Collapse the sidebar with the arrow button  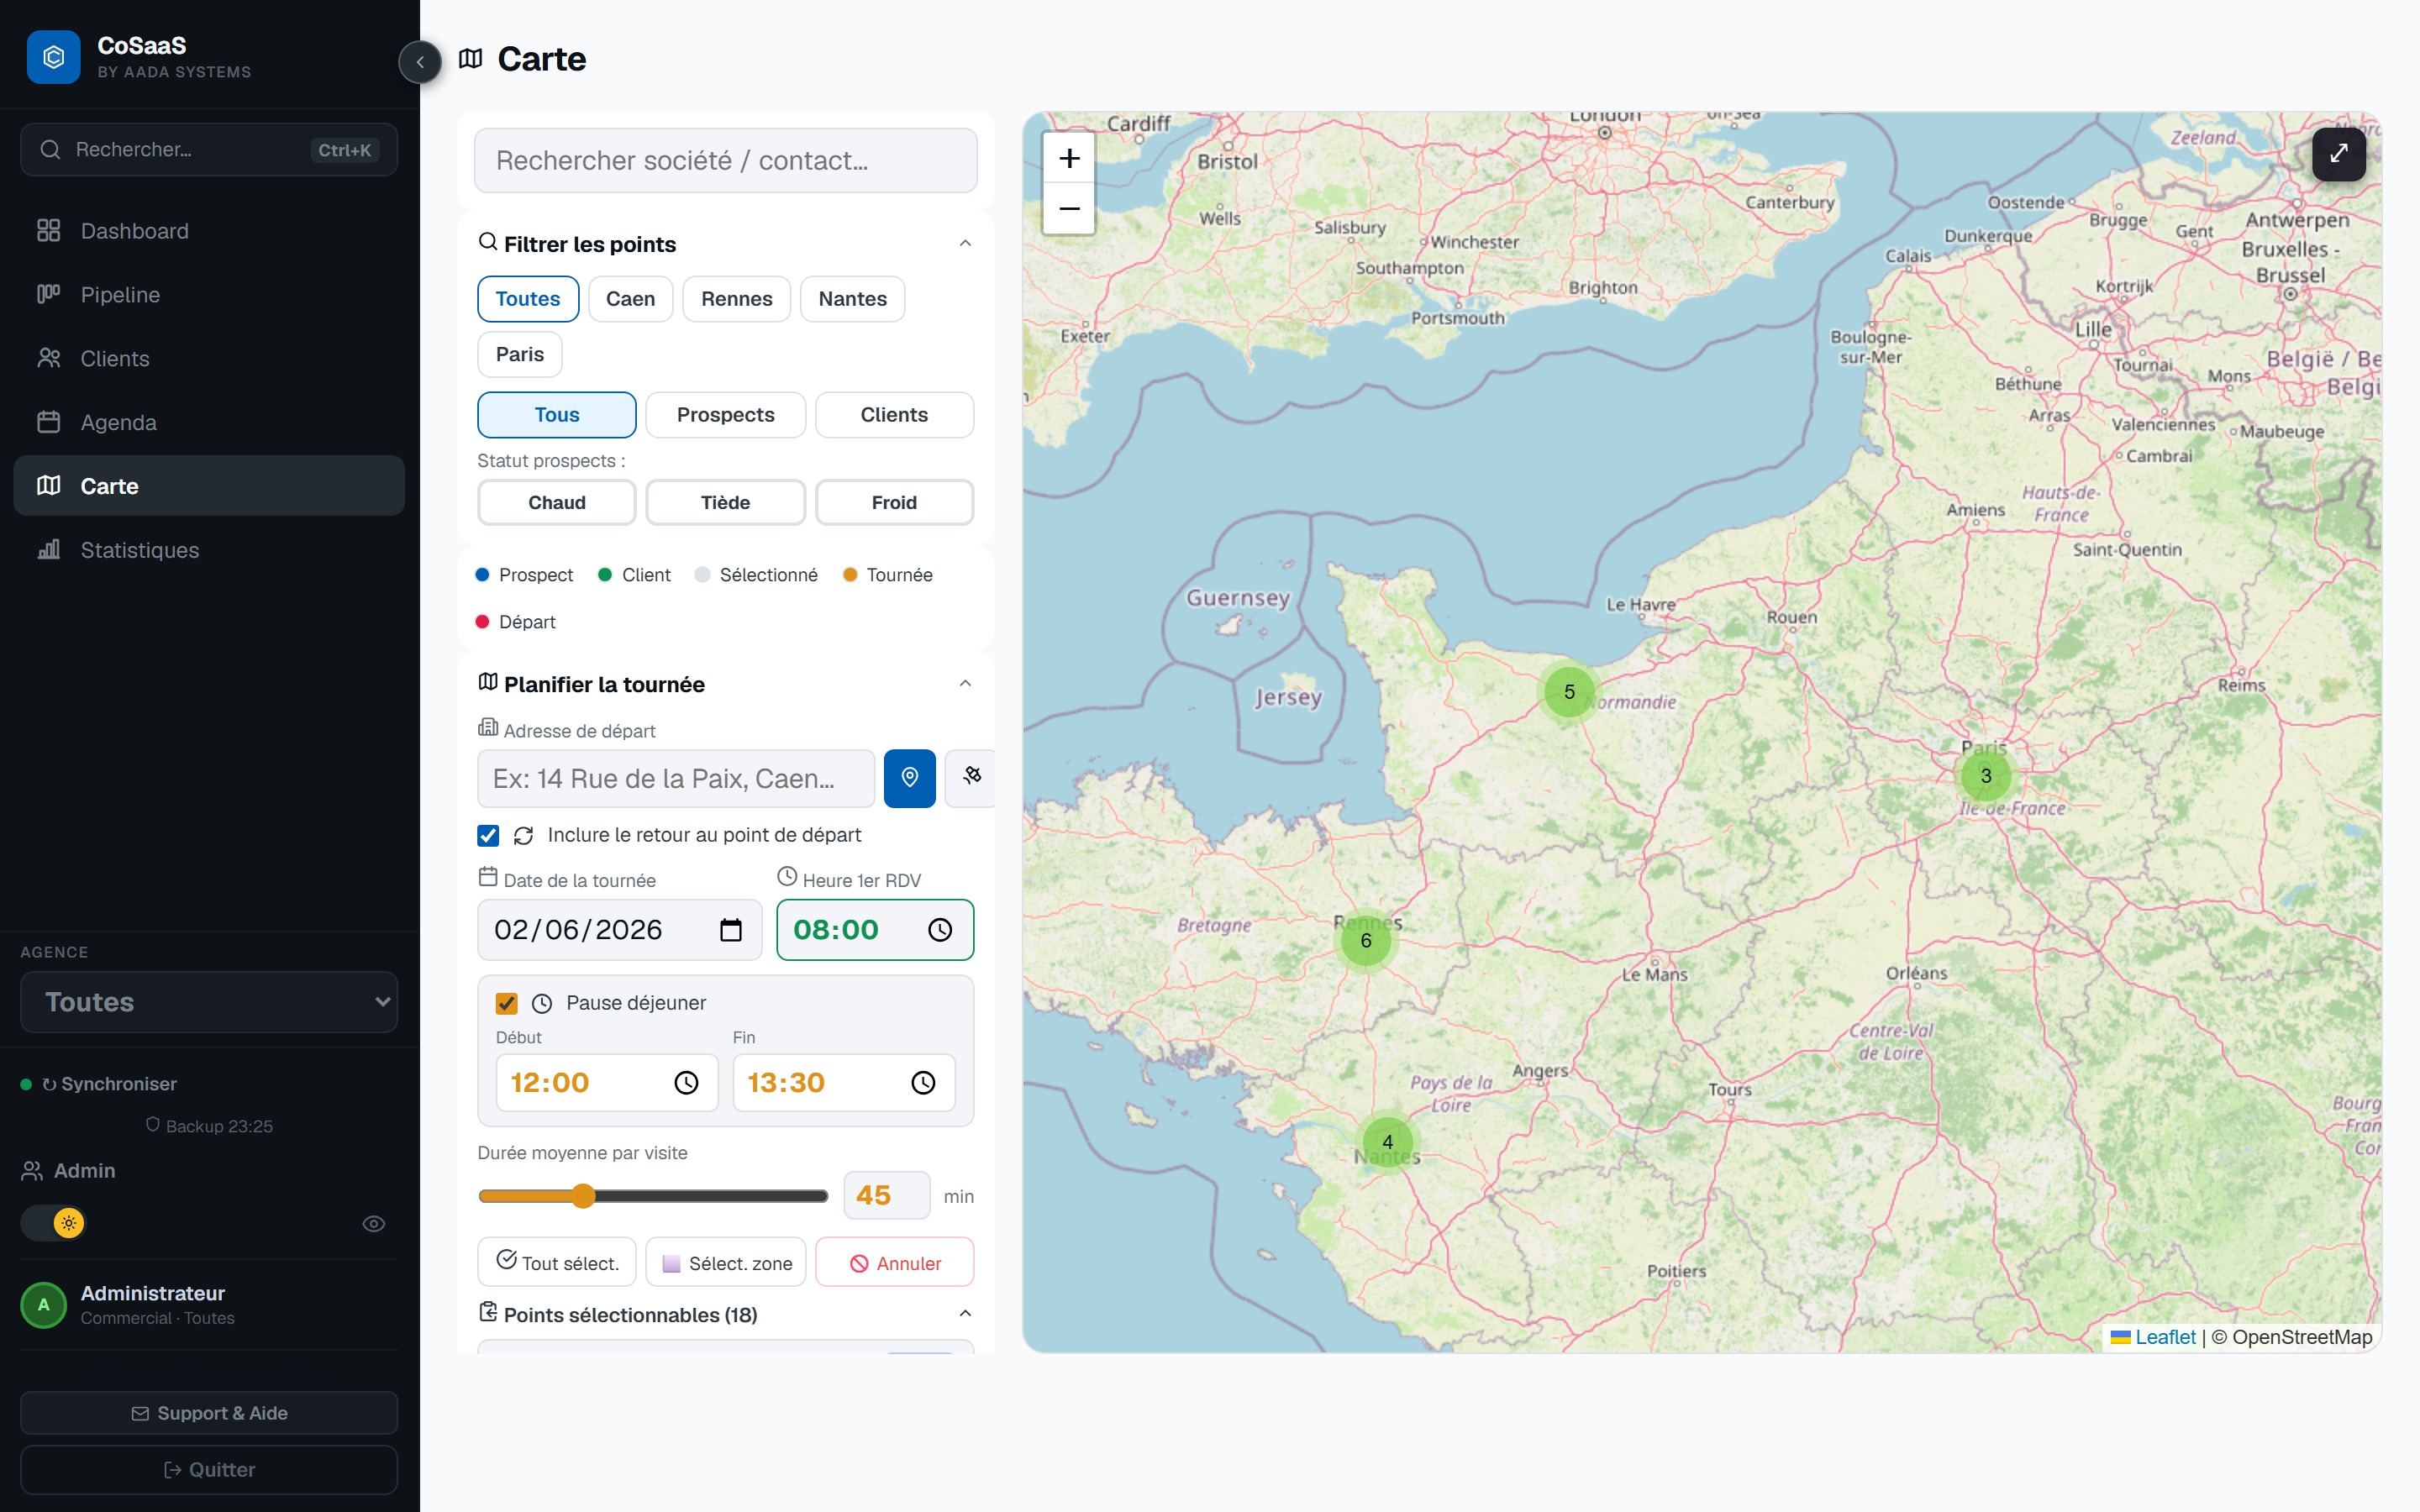(420, 62)
